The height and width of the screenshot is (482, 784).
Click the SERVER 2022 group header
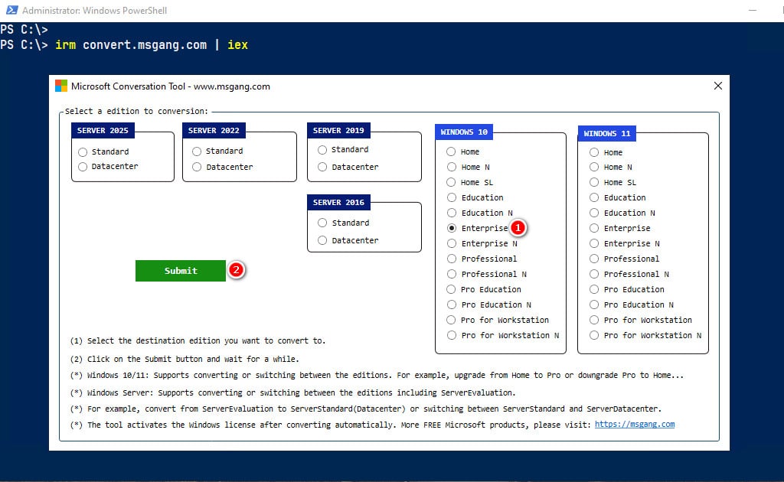[x=214, y=130]
